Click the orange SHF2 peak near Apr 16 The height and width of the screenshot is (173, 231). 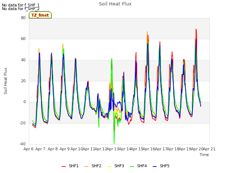coord(147,32)
